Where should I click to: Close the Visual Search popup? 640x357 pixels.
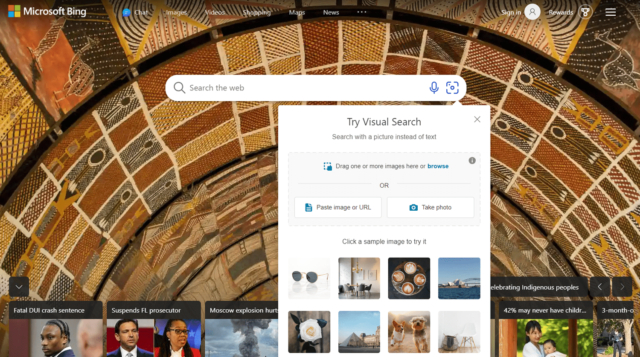click(477, 119)
